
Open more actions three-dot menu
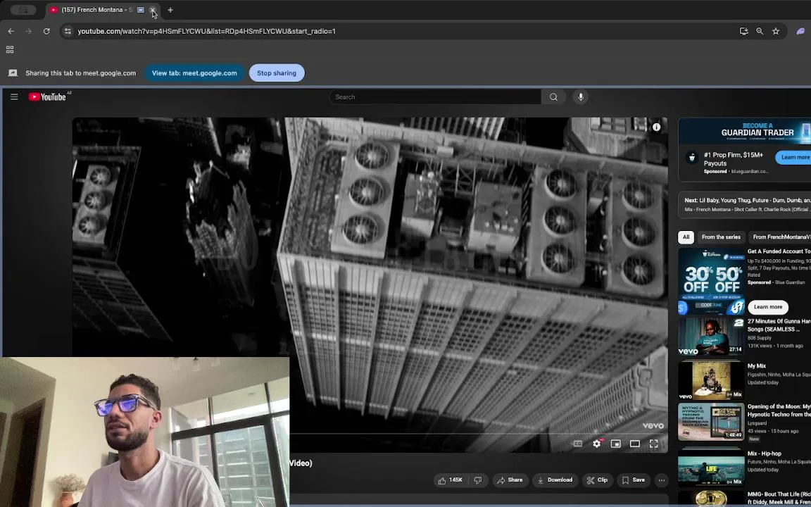pos(662,480)
